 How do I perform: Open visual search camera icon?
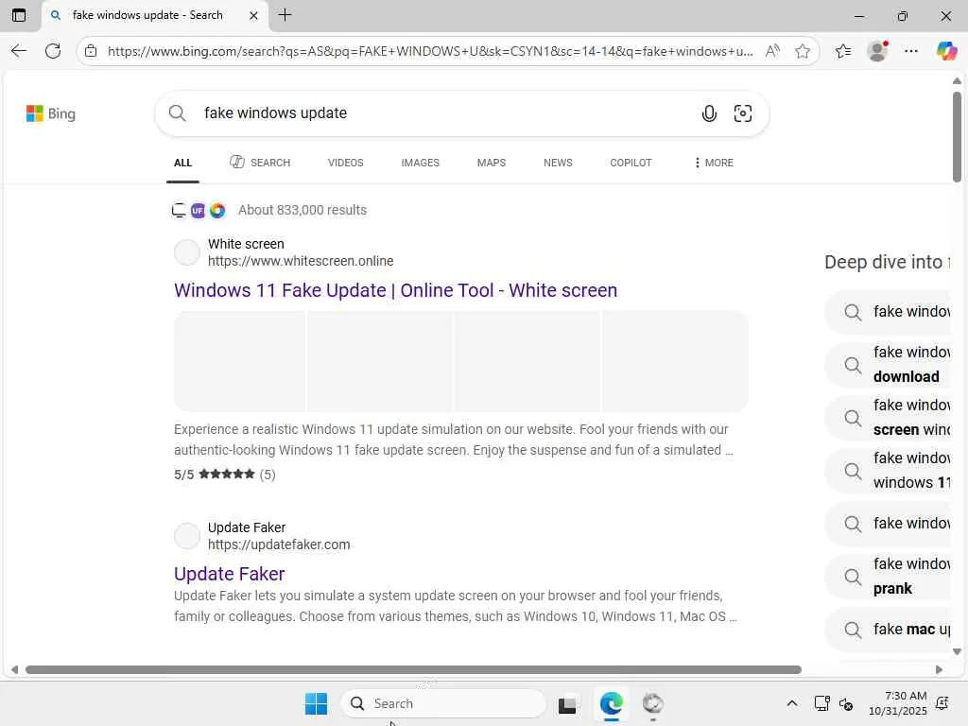pyautogui.click(x=743, y=113)
